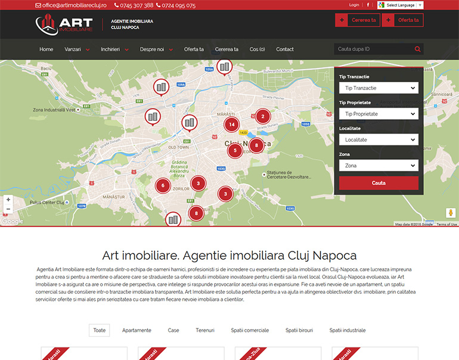Select the Toate filter tab
This screenshot has width=459, height=360.
tap(99, 330)
